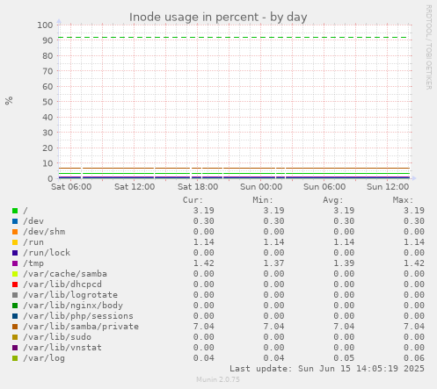The image size is (437, 389).
Task: Click the purple swatch next to /tmp
Action: 15,263
